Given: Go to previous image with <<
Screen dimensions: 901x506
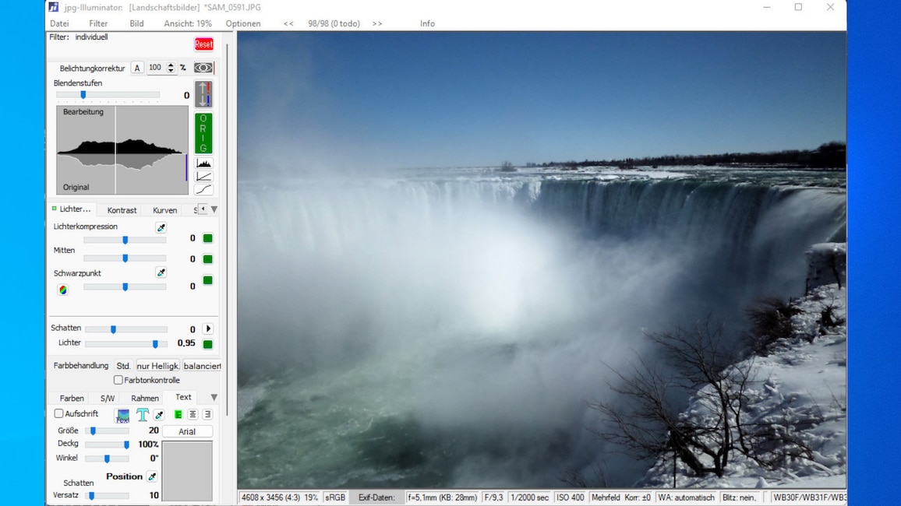Looking at the screenshot, I should (288, 23).
